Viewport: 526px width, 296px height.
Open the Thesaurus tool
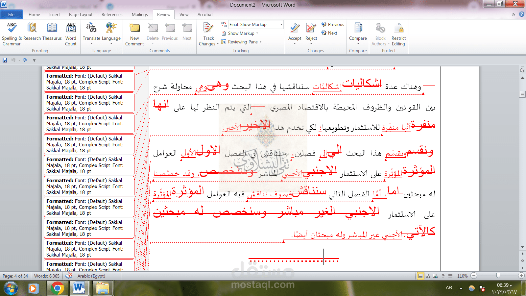click(52, 32)
